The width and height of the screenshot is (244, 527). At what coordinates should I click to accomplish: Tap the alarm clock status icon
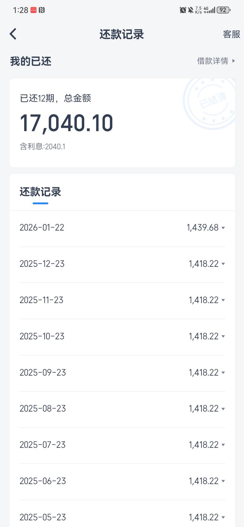click(x=183, y=10)
